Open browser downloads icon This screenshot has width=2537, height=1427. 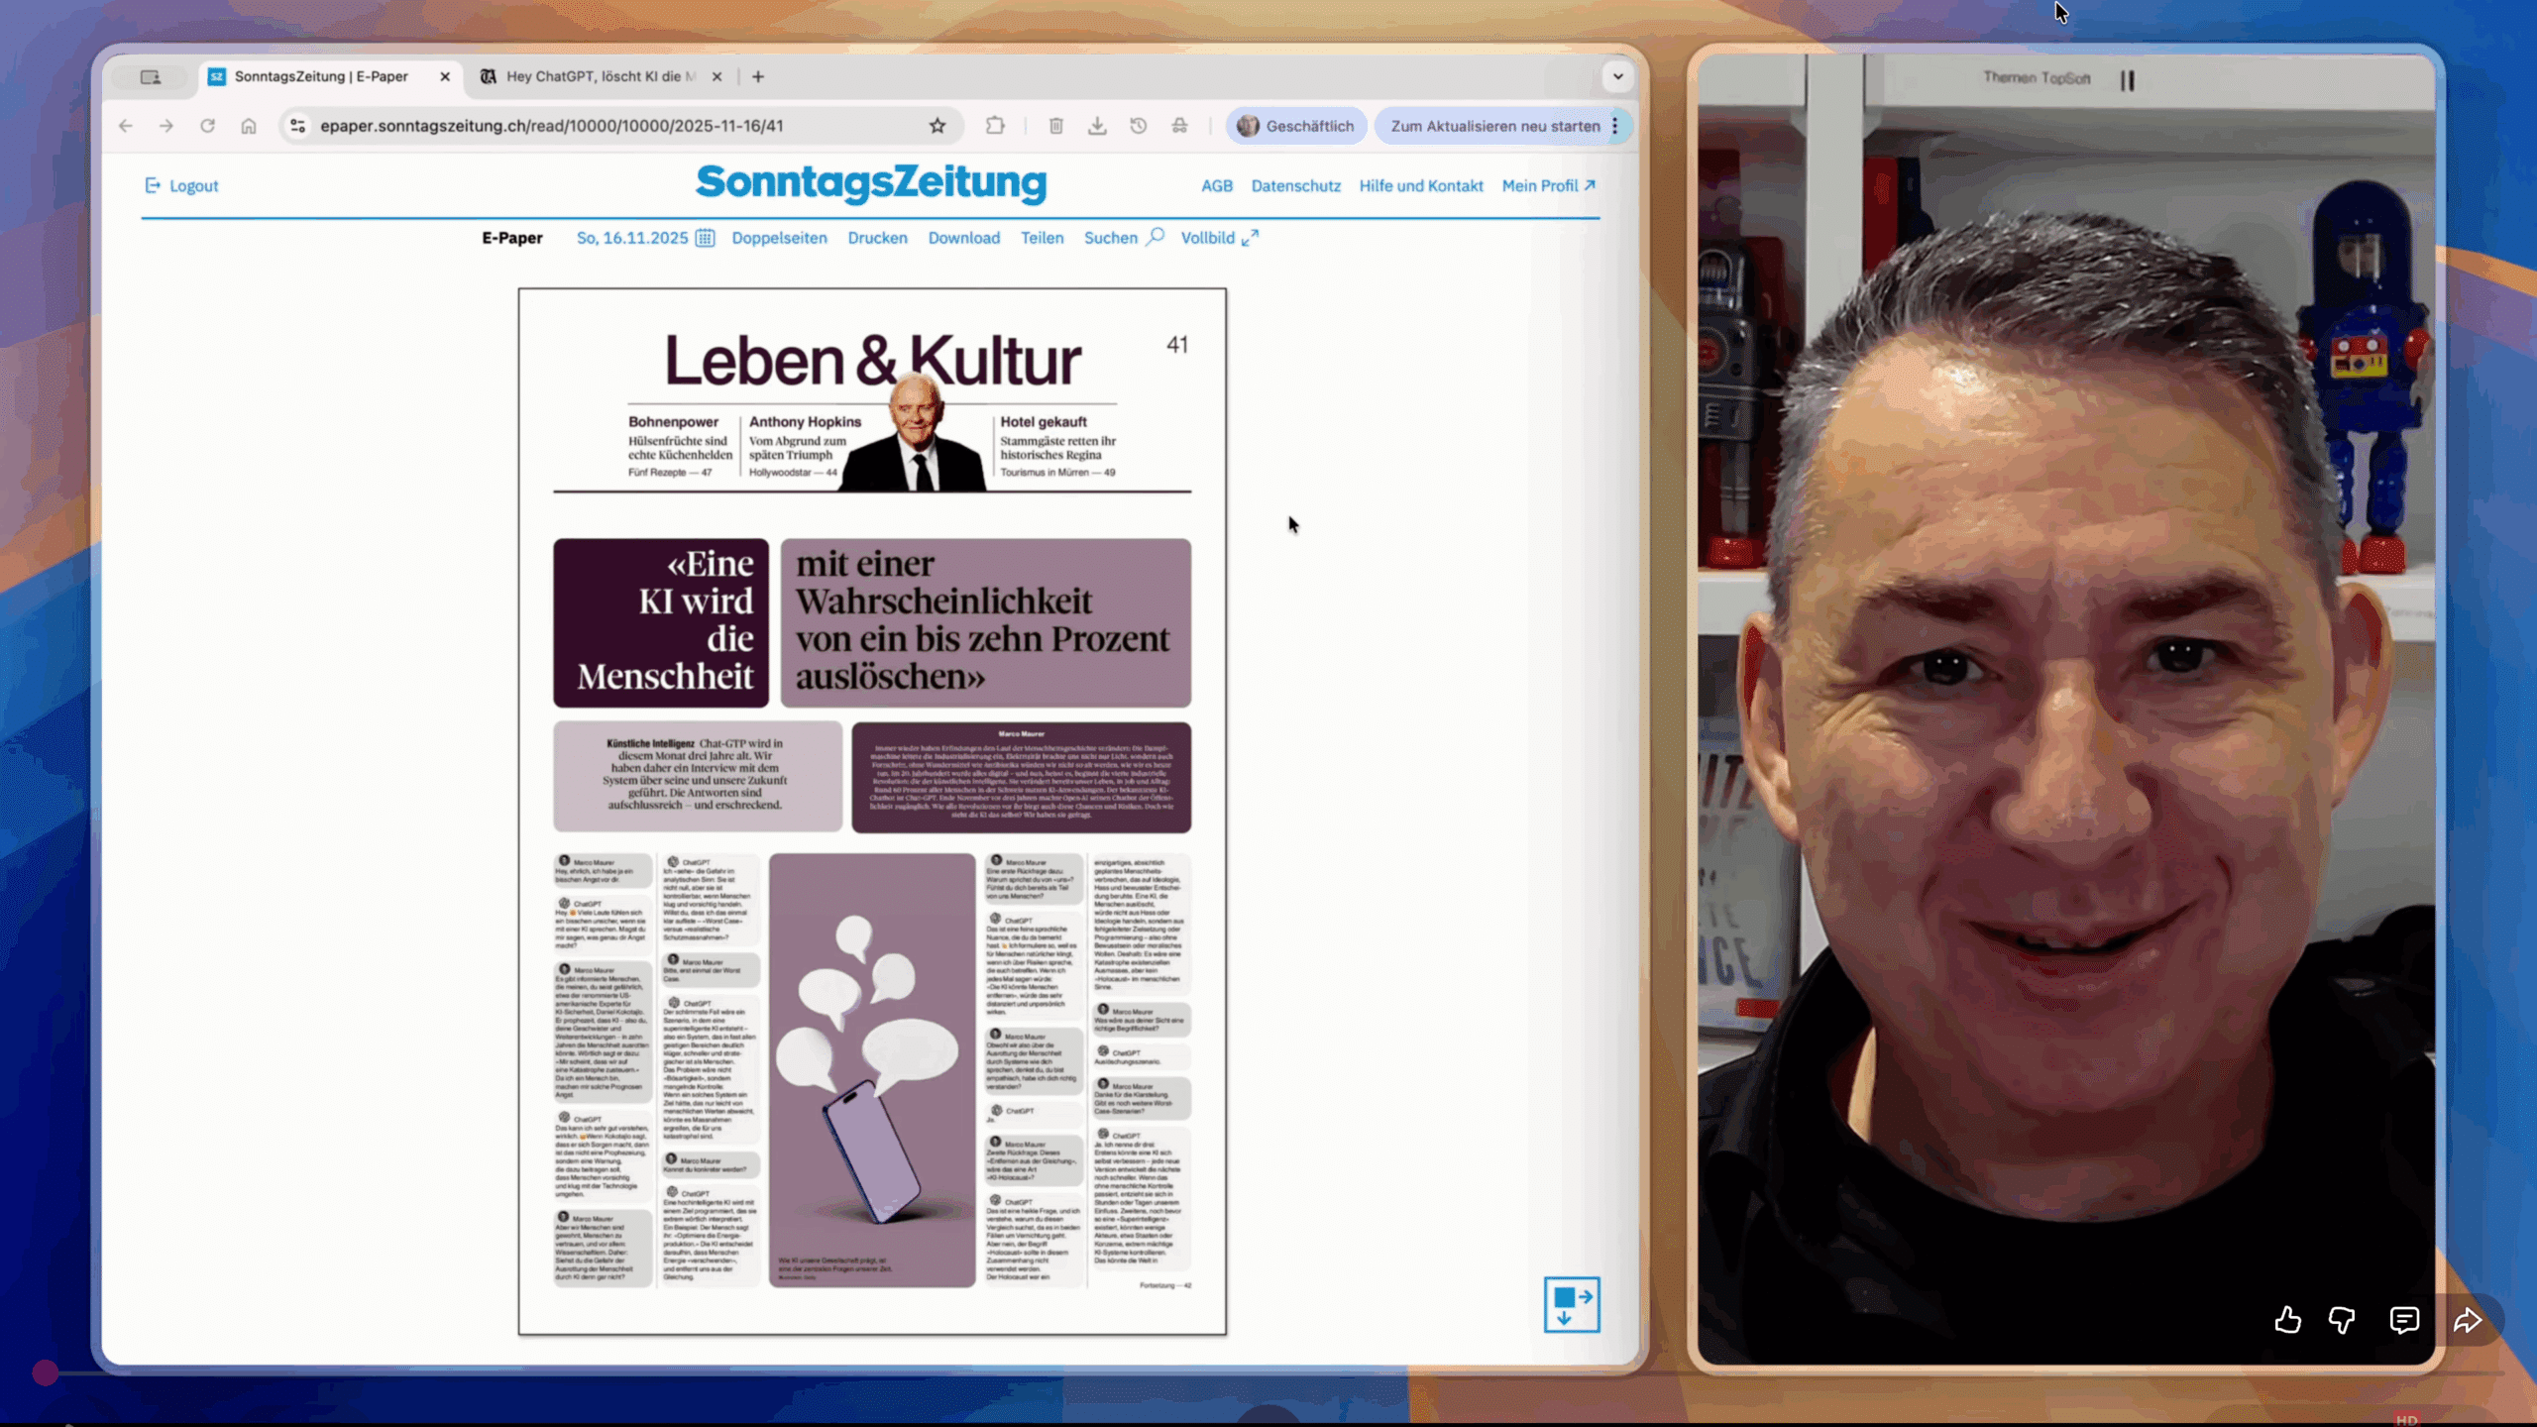coord(1097,126)
